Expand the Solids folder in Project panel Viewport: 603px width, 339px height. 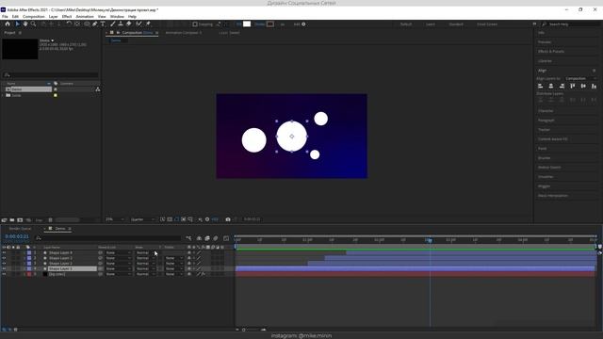(3, 95)
